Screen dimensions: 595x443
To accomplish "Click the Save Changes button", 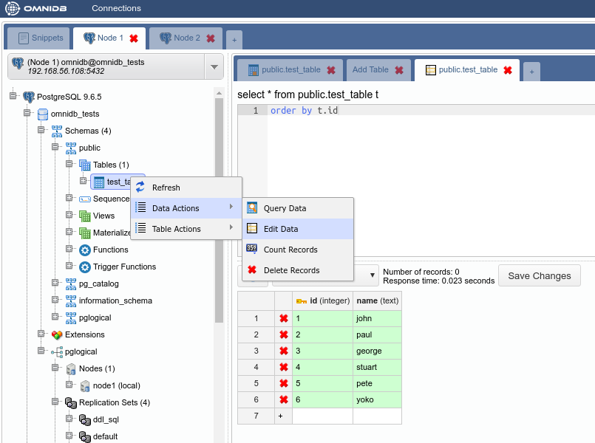I will point(539,276).
